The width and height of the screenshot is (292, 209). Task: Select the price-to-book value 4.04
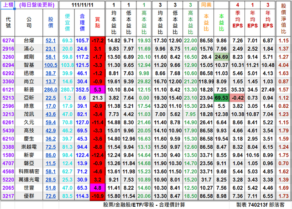pyautogui.click(x=283, y=65)
